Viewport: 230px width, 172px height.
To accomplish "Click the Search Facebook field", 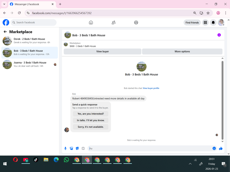I will click(34, 22).
